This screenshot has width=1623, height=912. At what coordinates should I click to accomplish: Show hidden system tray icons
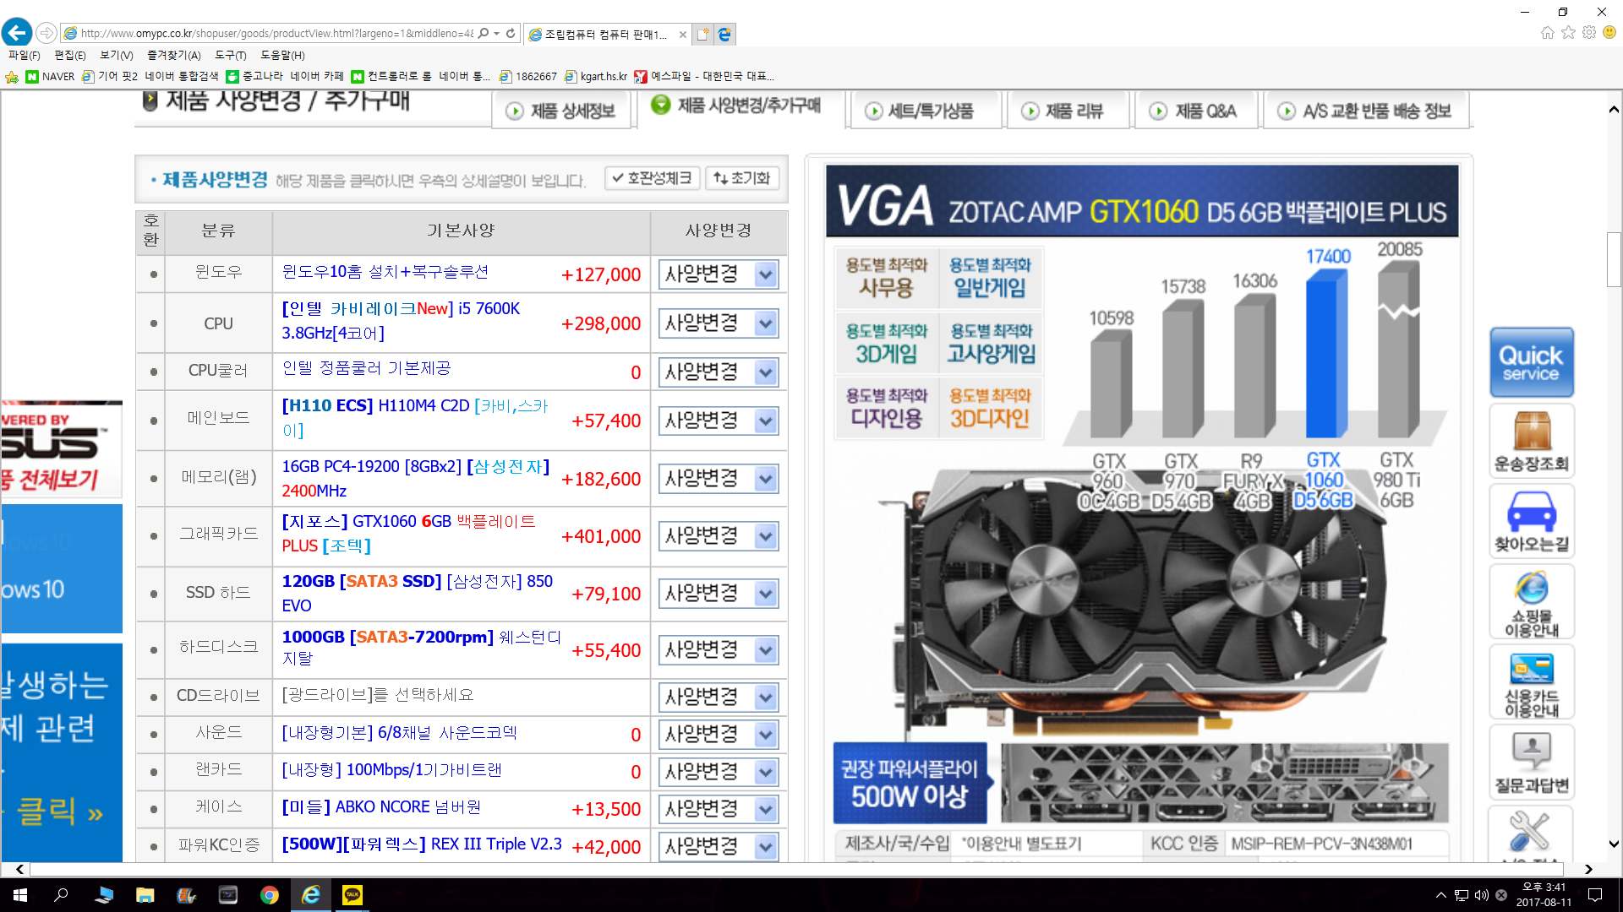1440,895
